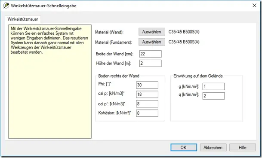262x158 pixels.
Task: Click the q [kNm/m²] load input field
Action: pyautogui.click(x=213, y=96)
